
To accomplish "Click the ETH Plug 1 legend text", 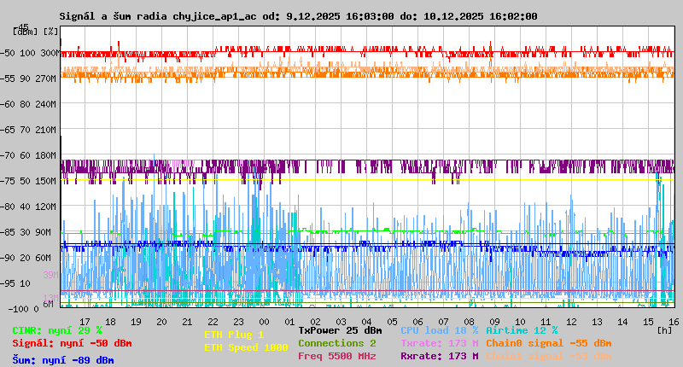I will coord(234,335).
